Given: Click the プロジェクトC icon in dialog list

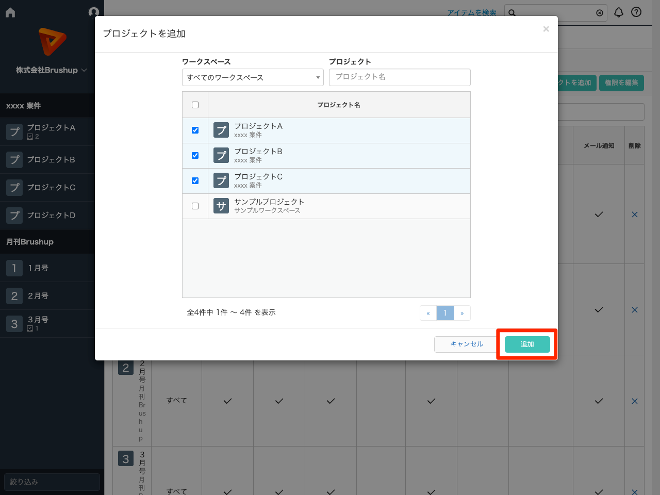Looking at the screenshot, I should click(x=221, y=181).
